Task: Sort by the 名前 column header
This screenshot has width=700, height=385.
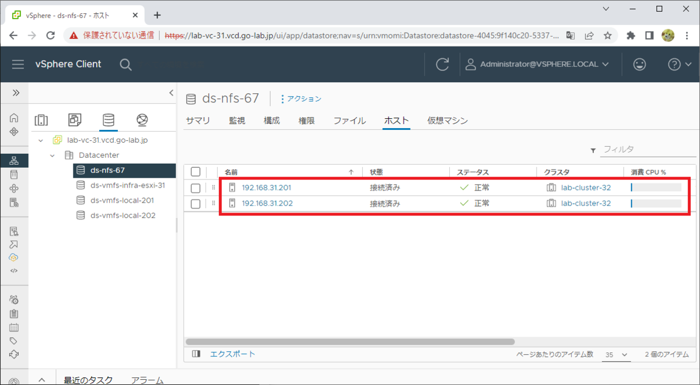Action: pos(231,172)
